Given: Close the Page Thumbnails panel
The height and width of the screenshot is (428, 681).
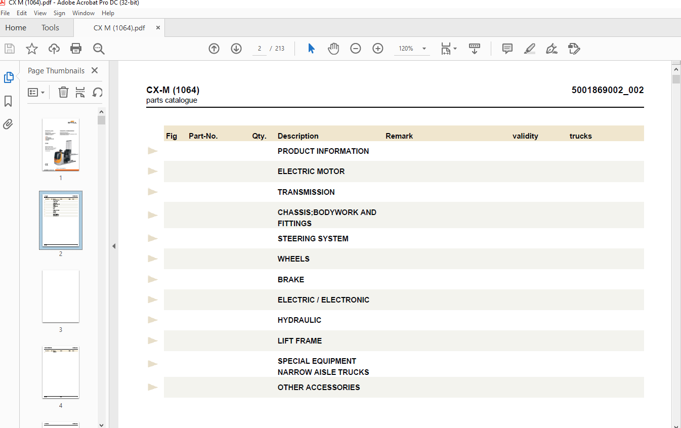Looking at the screenshot, I should [95, 71].
